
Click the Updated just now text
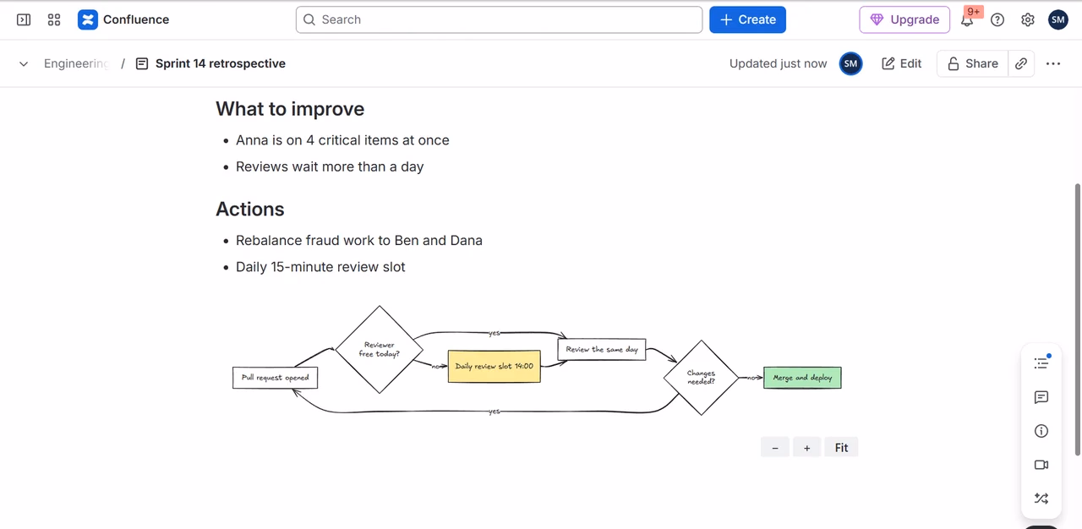(778, 63)
